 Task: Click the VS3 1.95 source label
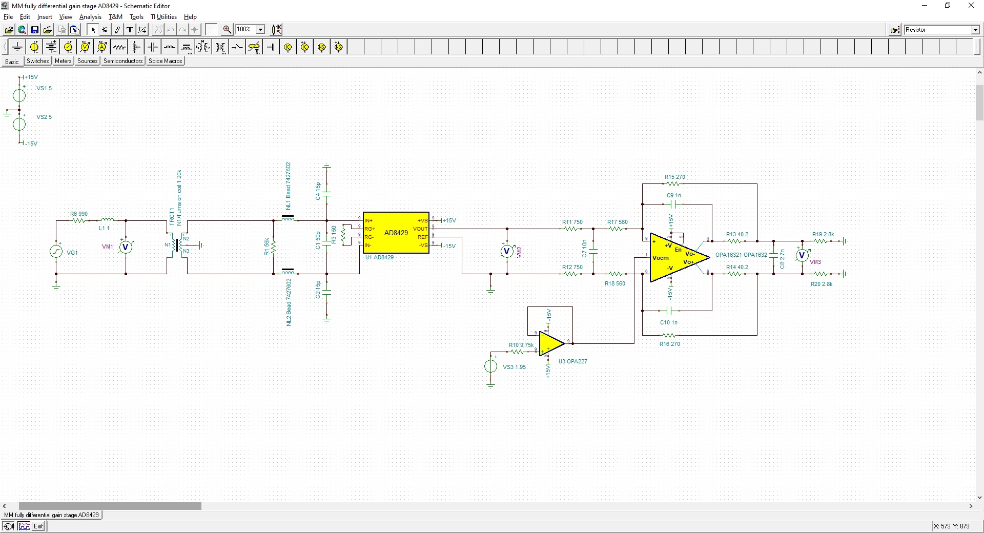click(514, 367)
